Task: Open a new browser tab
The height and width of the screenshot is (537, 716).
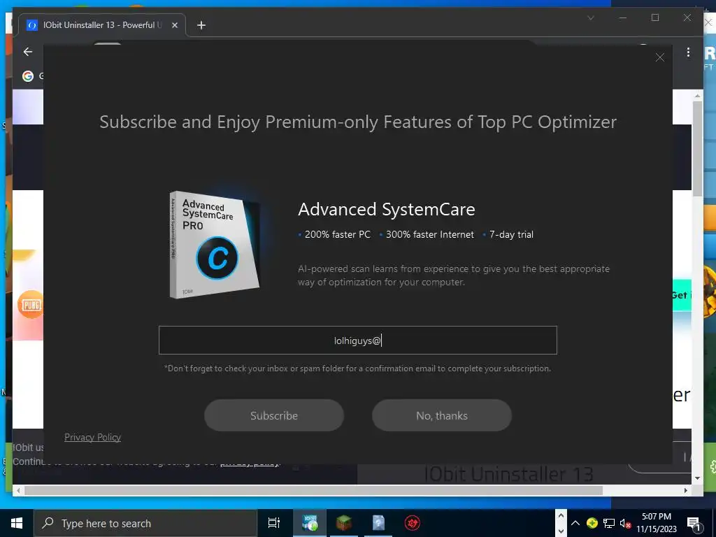Action: tap(201, 25)
